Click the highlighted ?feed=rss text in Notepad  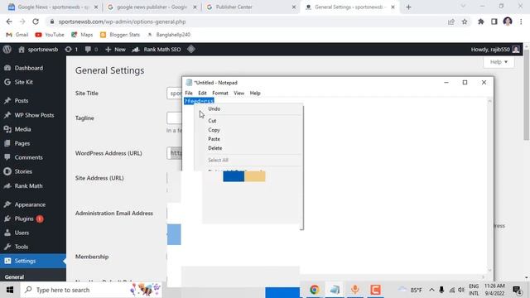[199, 101]
